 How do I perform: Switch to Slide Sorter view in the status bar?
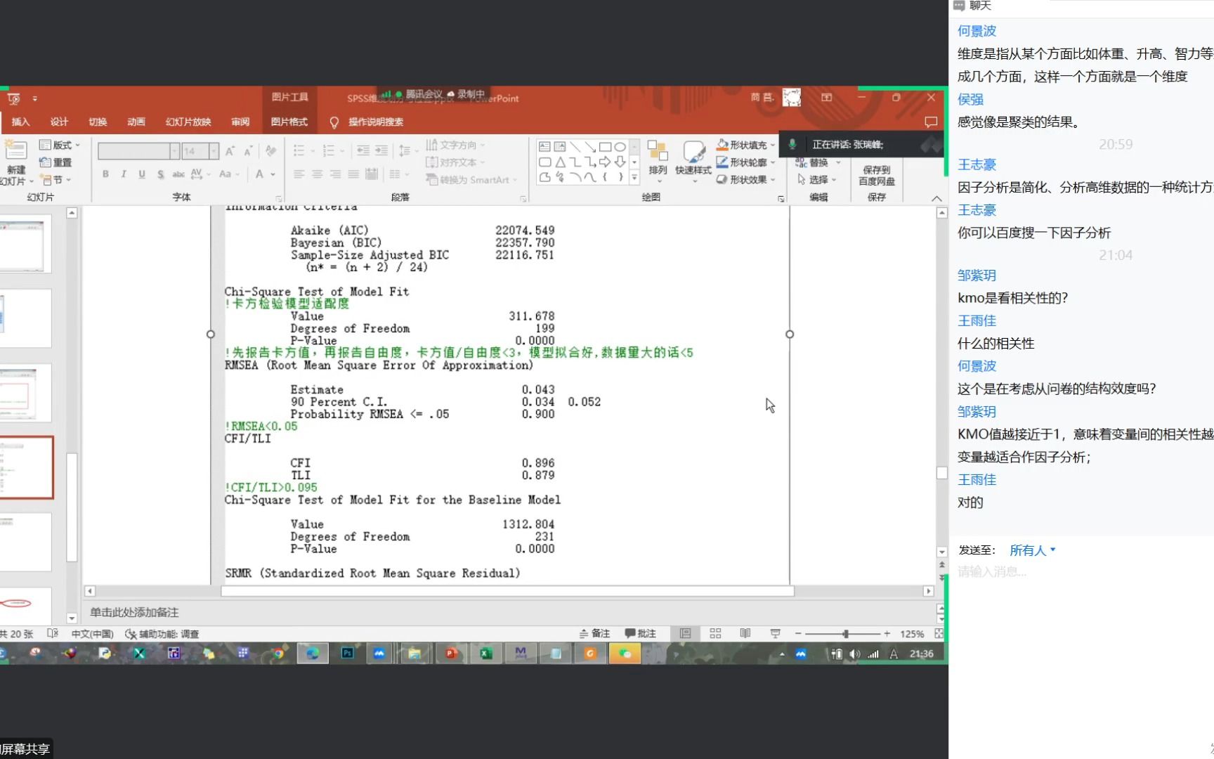point(715,633)
